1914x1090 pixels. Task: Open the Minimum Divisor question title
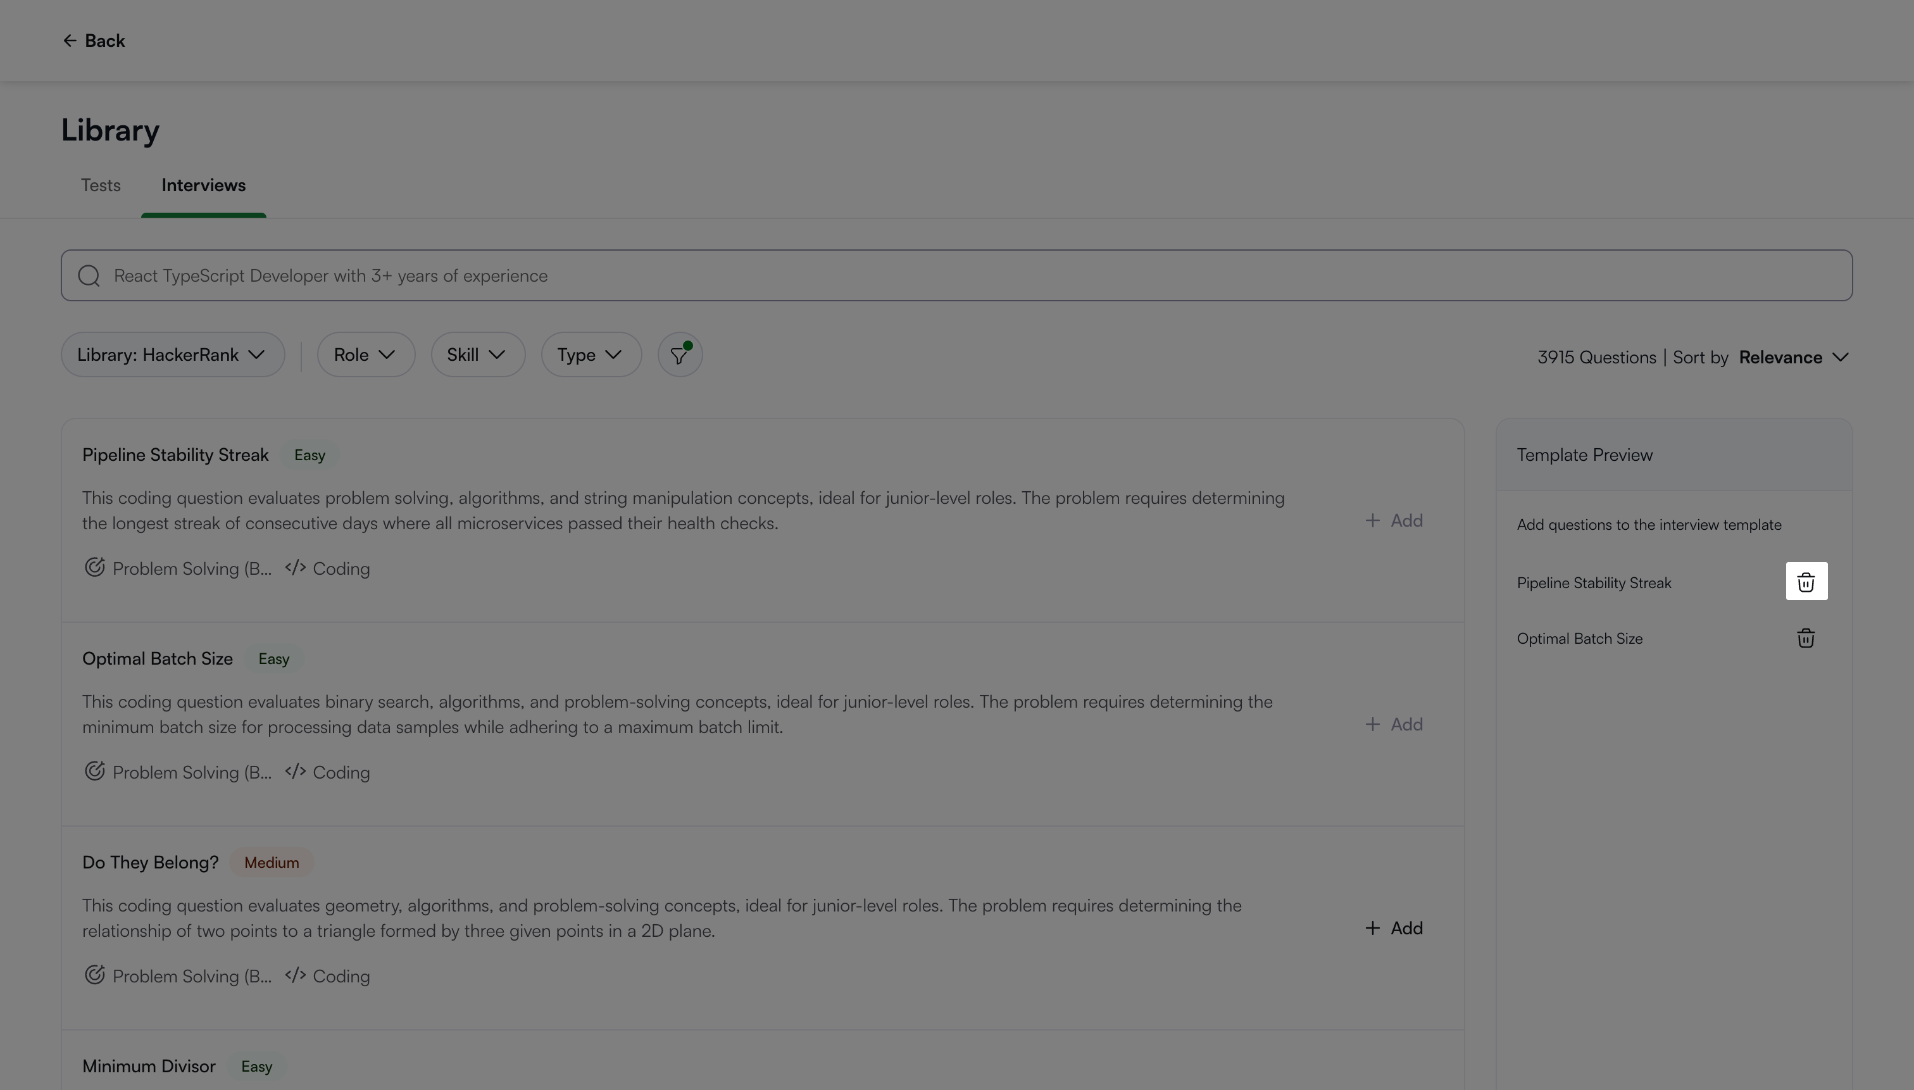(149, 1066)
